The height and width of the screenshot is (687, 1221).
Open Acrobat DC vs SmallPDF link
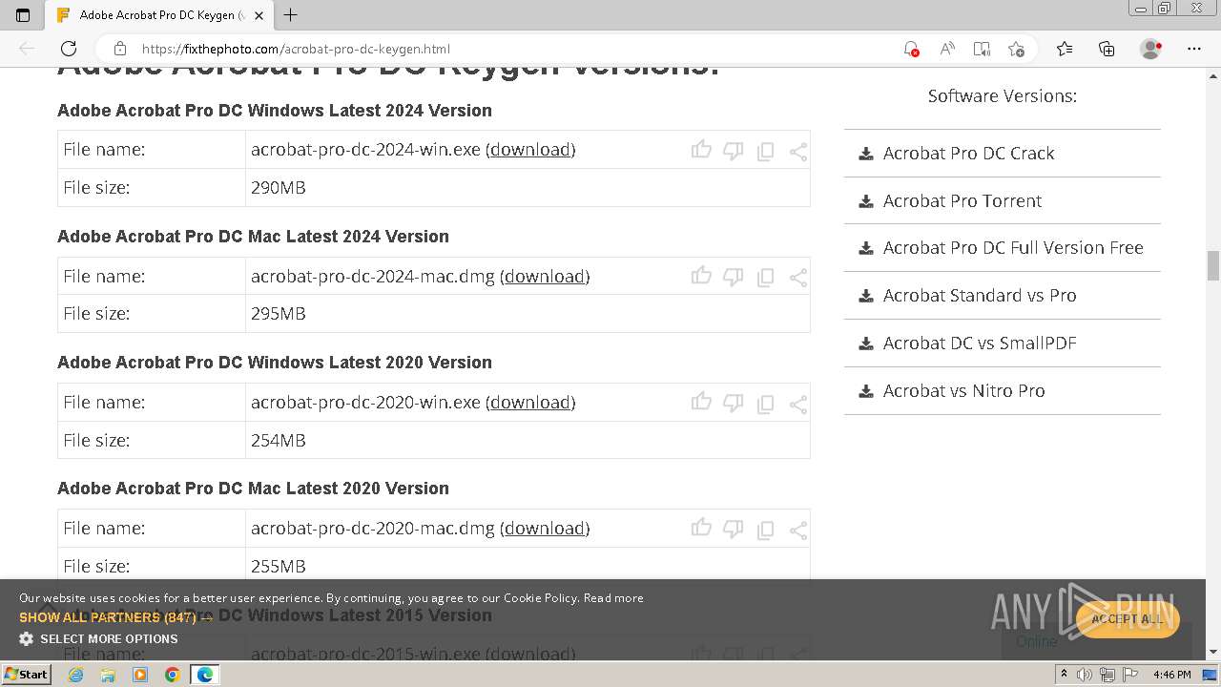980,343
